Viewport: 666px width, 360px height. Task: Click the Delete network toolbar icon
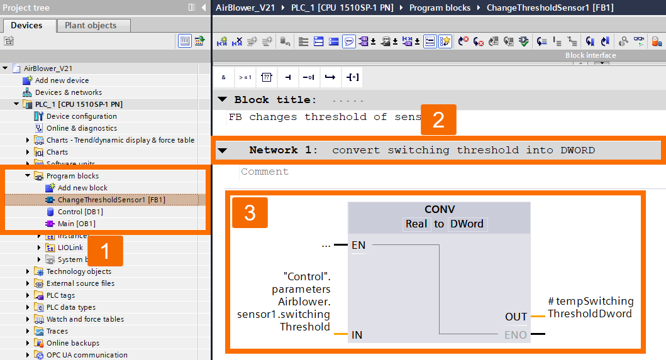coord(237,41)
